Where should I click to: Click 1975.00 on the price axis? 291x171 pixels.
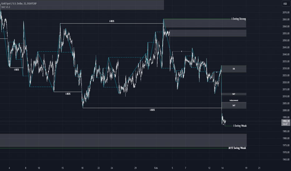click(286, 146)
